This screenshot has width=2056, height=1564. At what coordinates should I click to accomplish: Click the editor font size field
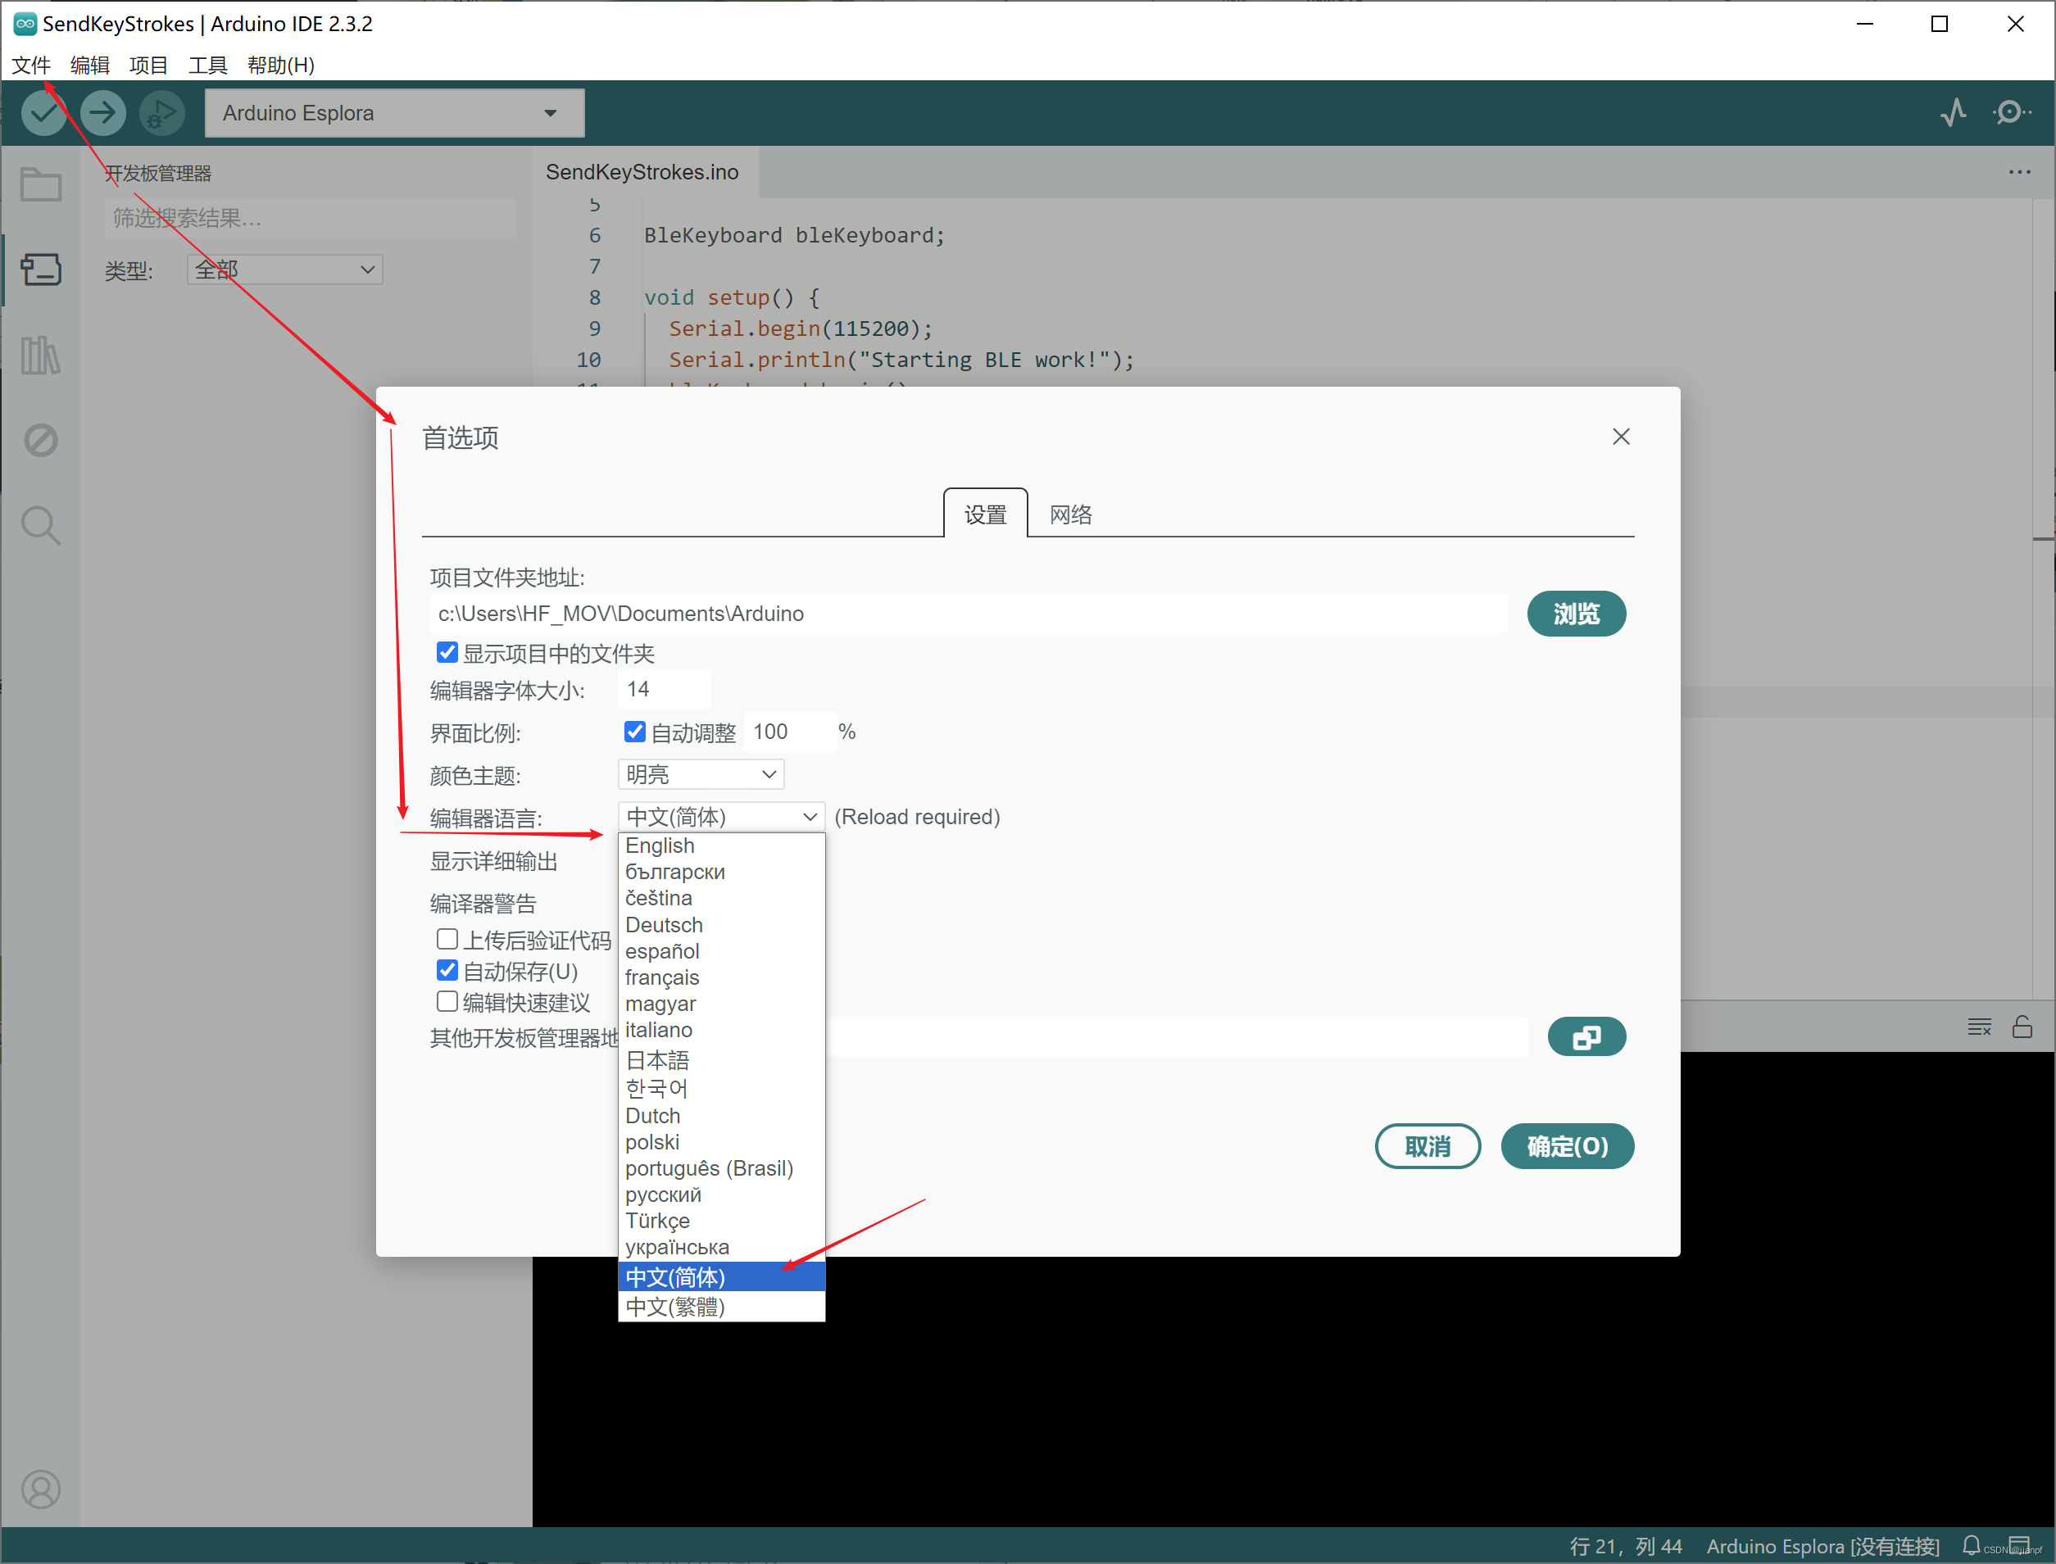tap(665, 689)
